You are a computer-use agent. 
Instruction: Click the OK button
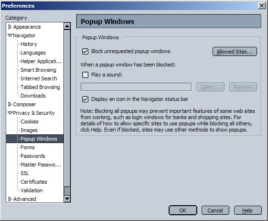(x=182, y=210)
